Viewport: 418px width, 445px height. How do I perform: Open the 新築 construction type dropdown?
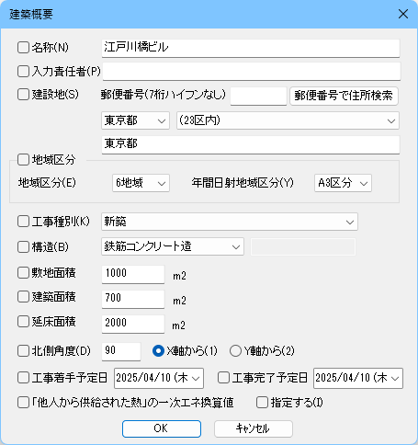(x=230, y=222)
